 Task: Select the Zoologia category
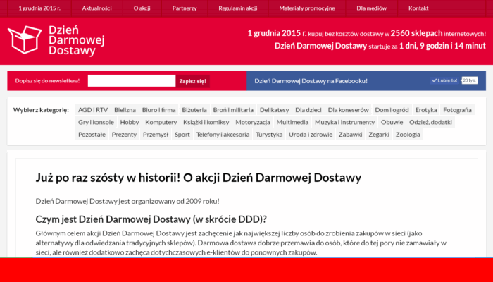click(x=408, y=135)
